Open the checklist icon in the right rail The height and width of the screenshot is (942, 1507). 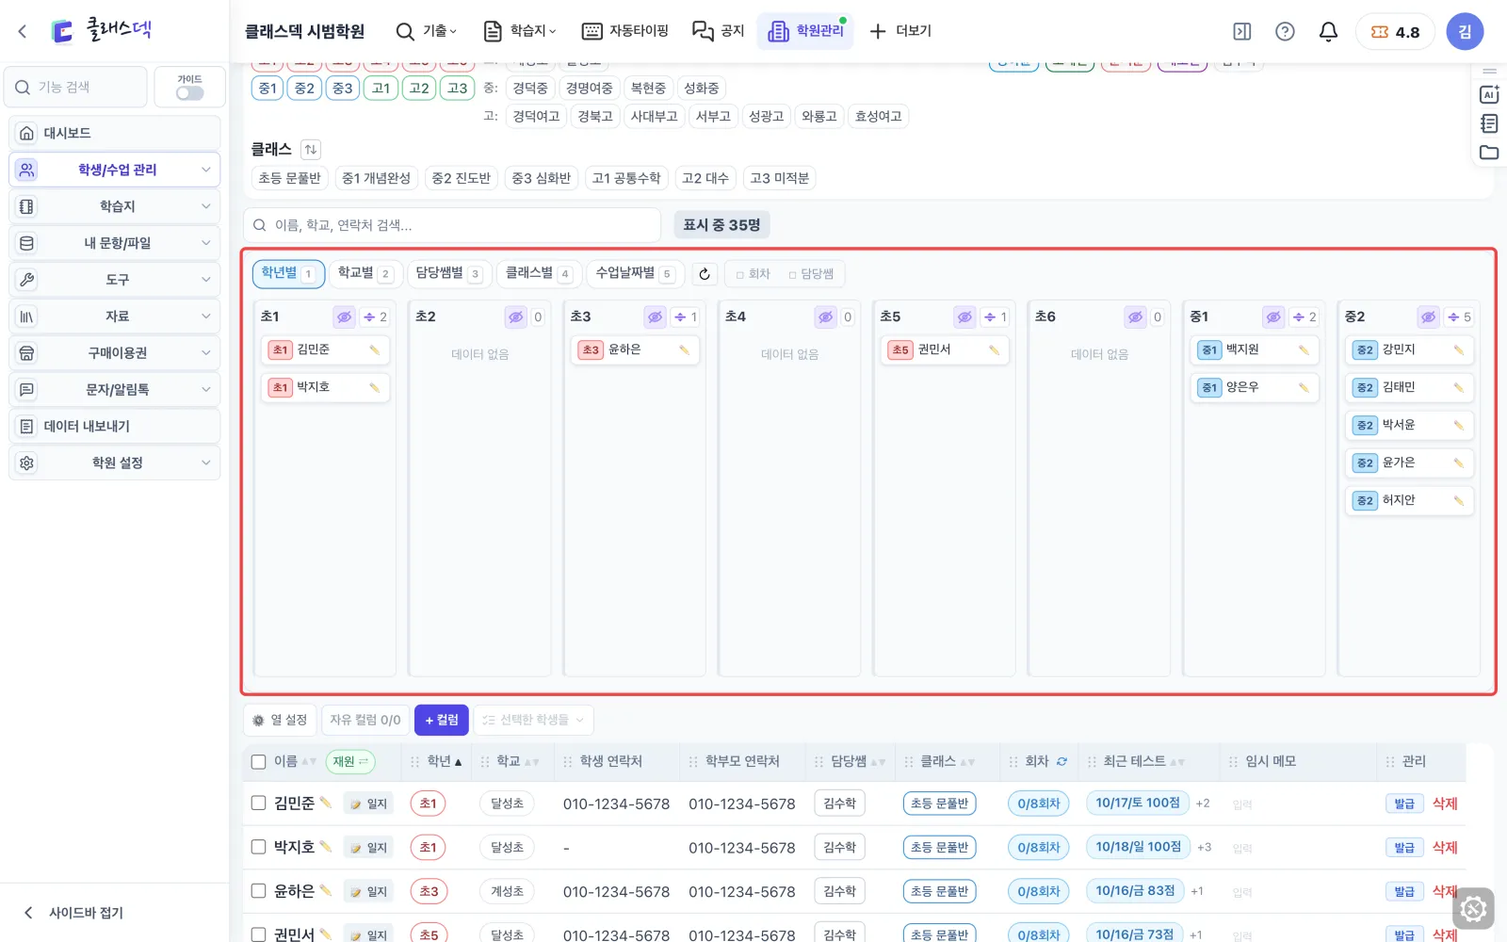(1489, 123)
